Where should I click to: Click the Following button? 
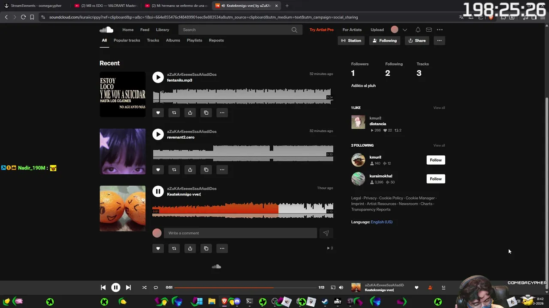(385, 41)
